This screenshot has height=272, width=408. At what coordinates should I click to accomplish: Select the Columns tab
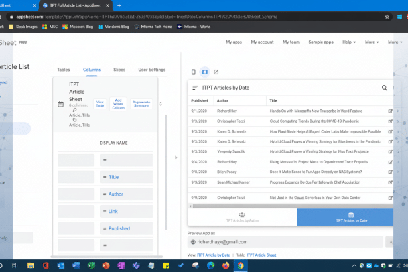[92, 70]
